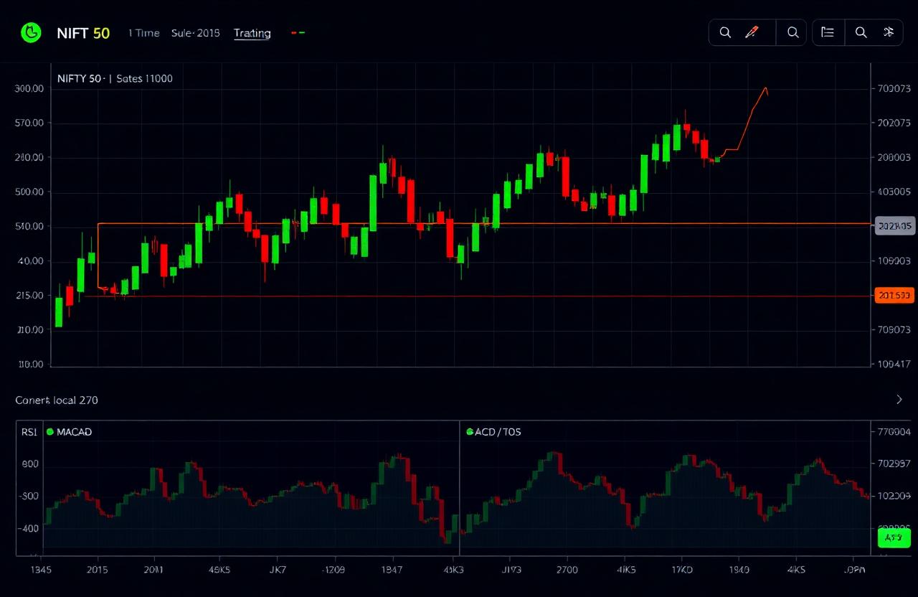
Task: Click the 1847 time axis label
Action: point(392,570)
